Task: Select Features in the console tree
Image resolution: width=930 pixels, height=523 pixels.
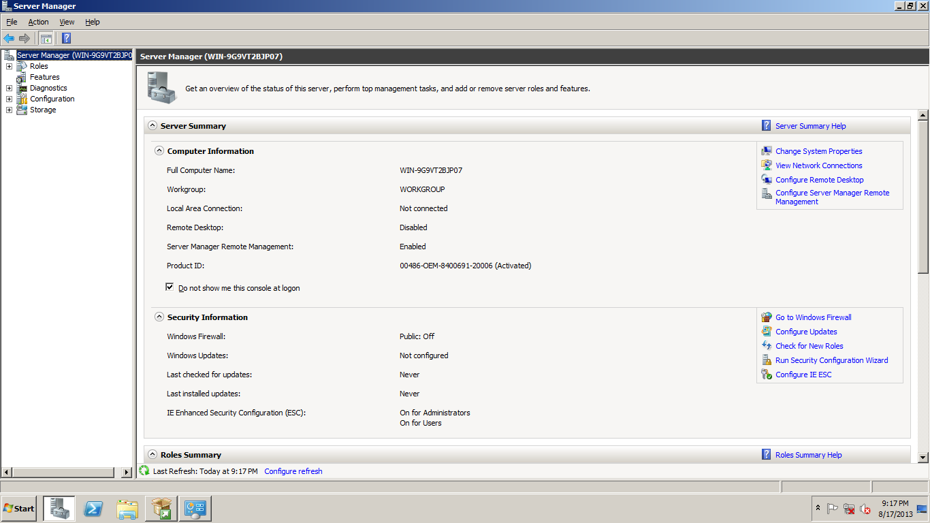Action: pos(44,77)
